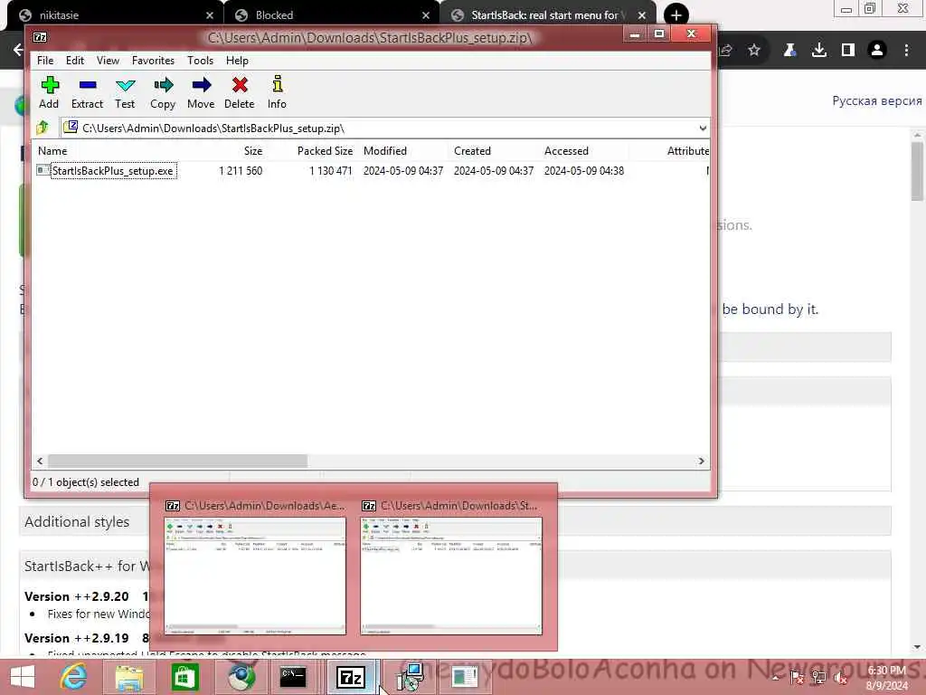Sort by Created column header
This screenshot has height=695, width=926.
(x=472, y=151)
